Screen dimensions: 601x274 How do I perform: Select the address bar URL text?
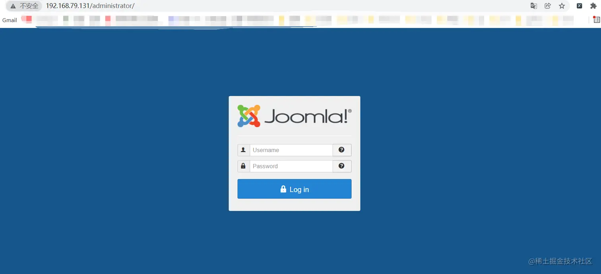(90, 6)
